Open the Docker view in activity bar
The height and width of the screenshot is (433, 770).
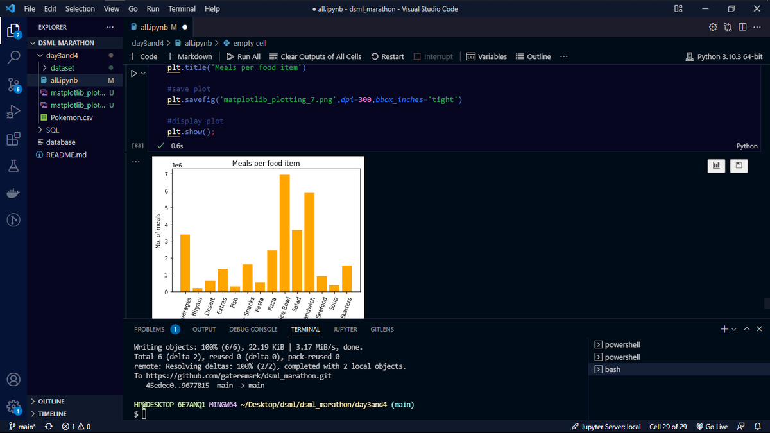pyautogui.click(x=13, y=193)
